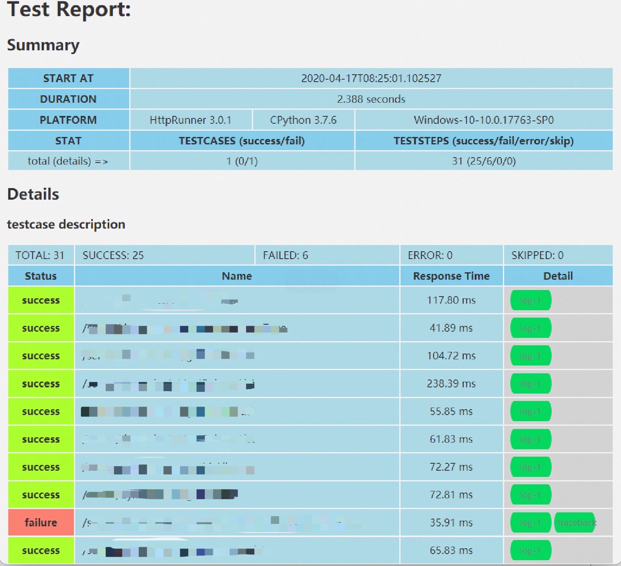Image resolution: width=621 pixels, height=566 pixels.
Task: Open log-1 for the 55.85 ms row
Action: tap(531, 411)
